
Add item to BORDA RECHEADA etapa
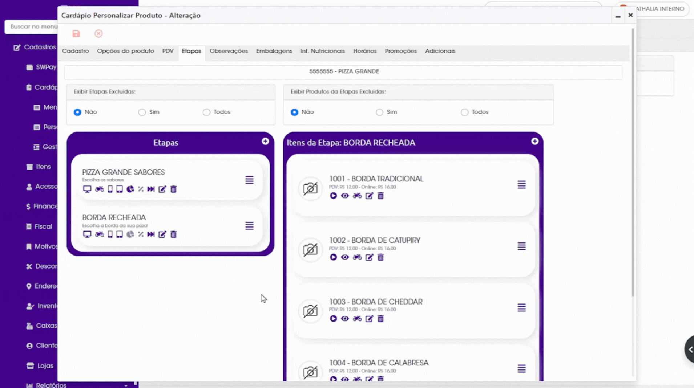(x=534, y=141)
